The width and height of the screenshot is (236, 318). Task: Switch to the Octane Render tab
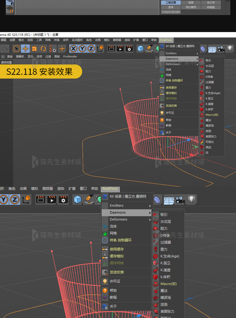(x=171, y=12)
